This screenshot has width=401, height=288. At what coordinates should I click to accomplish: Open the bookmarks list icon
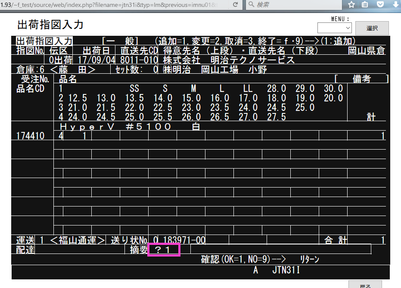(365, 4)
